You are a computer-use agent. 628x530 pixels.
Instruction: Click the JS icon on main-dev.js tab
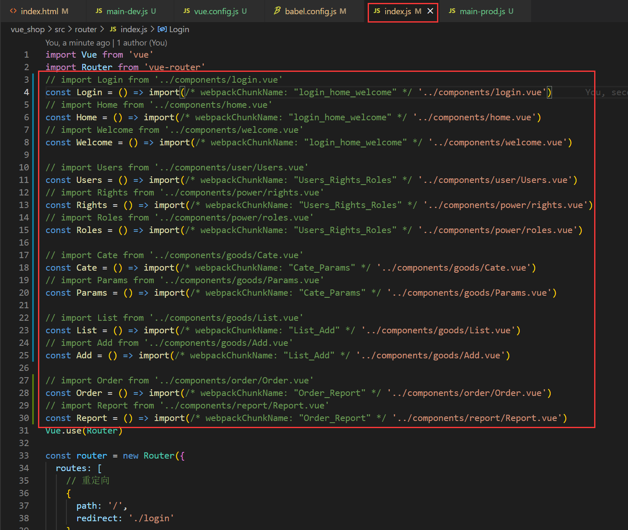click(x=99, y=11)
